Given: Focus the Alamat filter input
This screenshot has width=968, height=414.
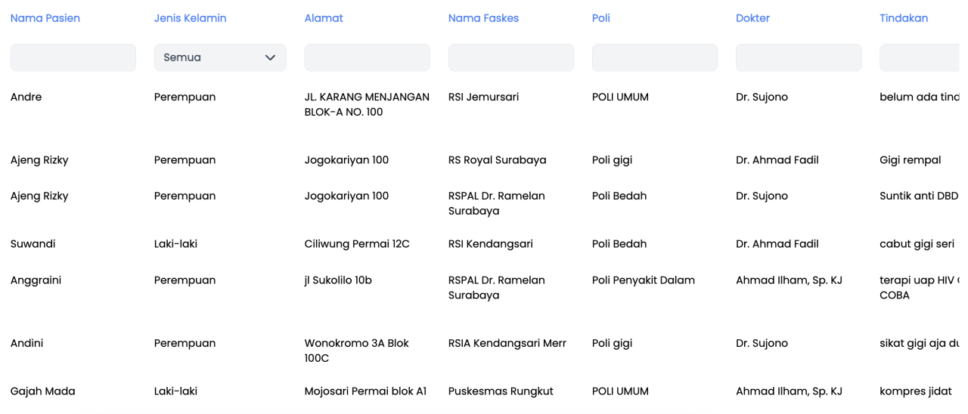Looking at the screenshot, I should click(x=368, y=57).
